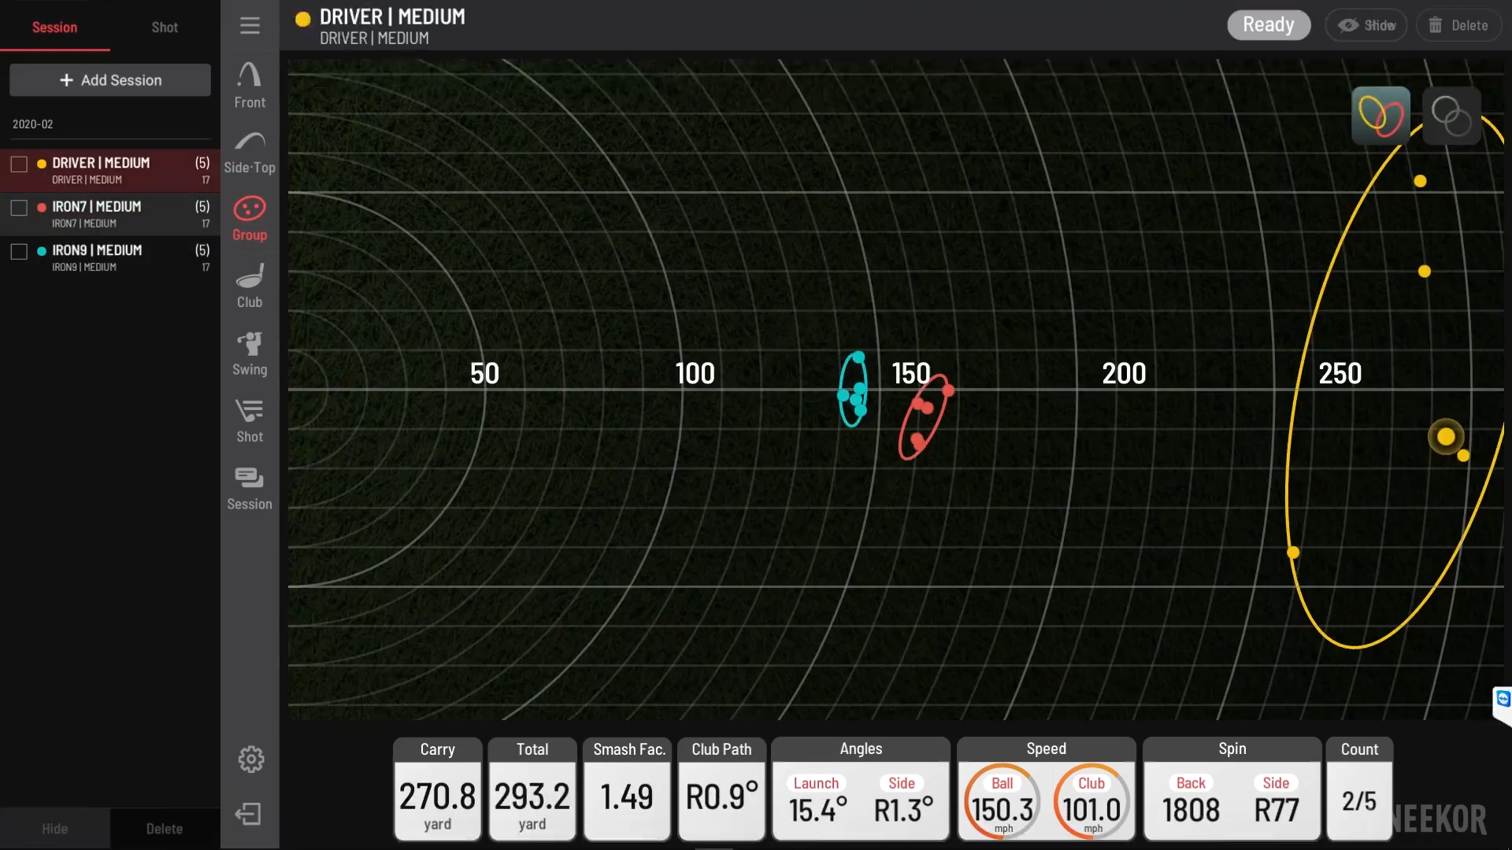Tick the DRIVER | MEDIUM session checkbox
1512x850 pixels.
pos(19,164)
